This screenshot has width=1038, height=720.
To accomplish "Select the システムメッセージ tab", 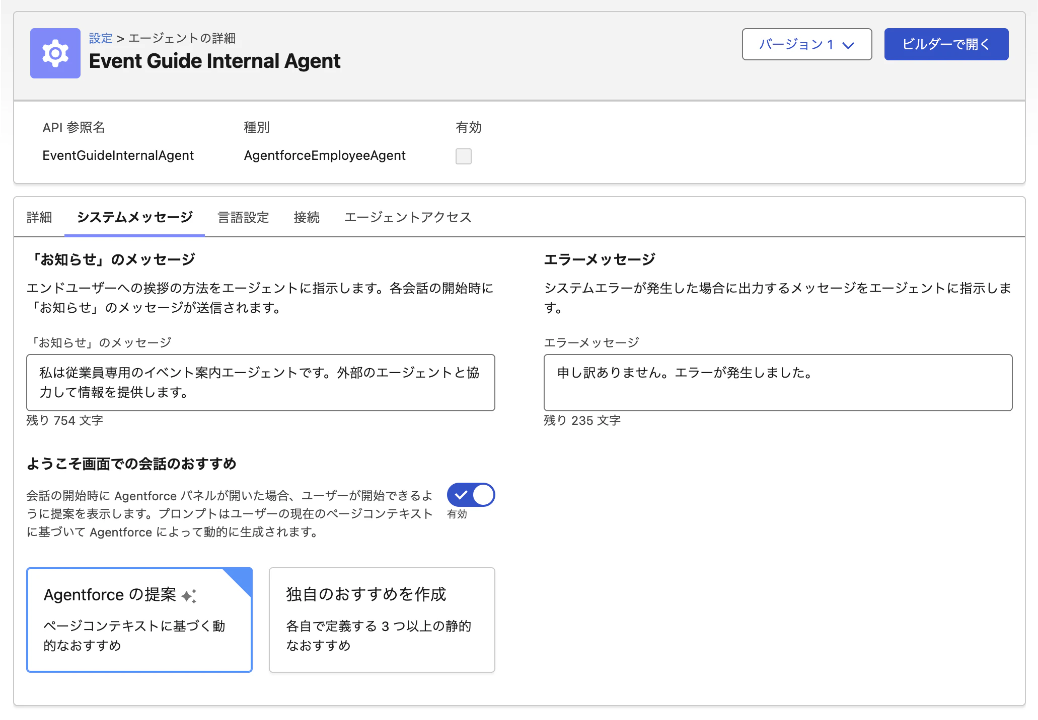I will point(134,217).
